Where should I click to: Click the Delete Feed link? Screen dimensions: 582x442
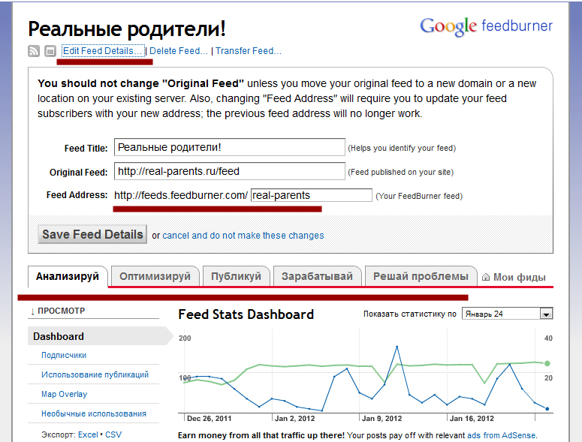click(179, 51)
